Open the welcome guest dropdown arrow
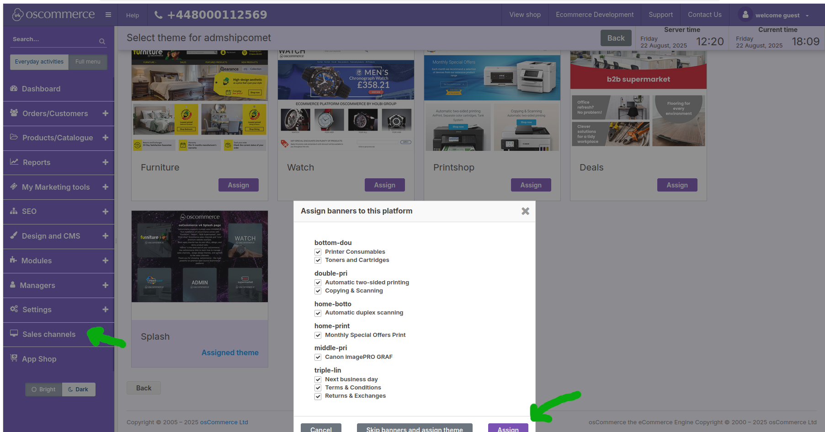825x432 pixels. tap(807, 16)
